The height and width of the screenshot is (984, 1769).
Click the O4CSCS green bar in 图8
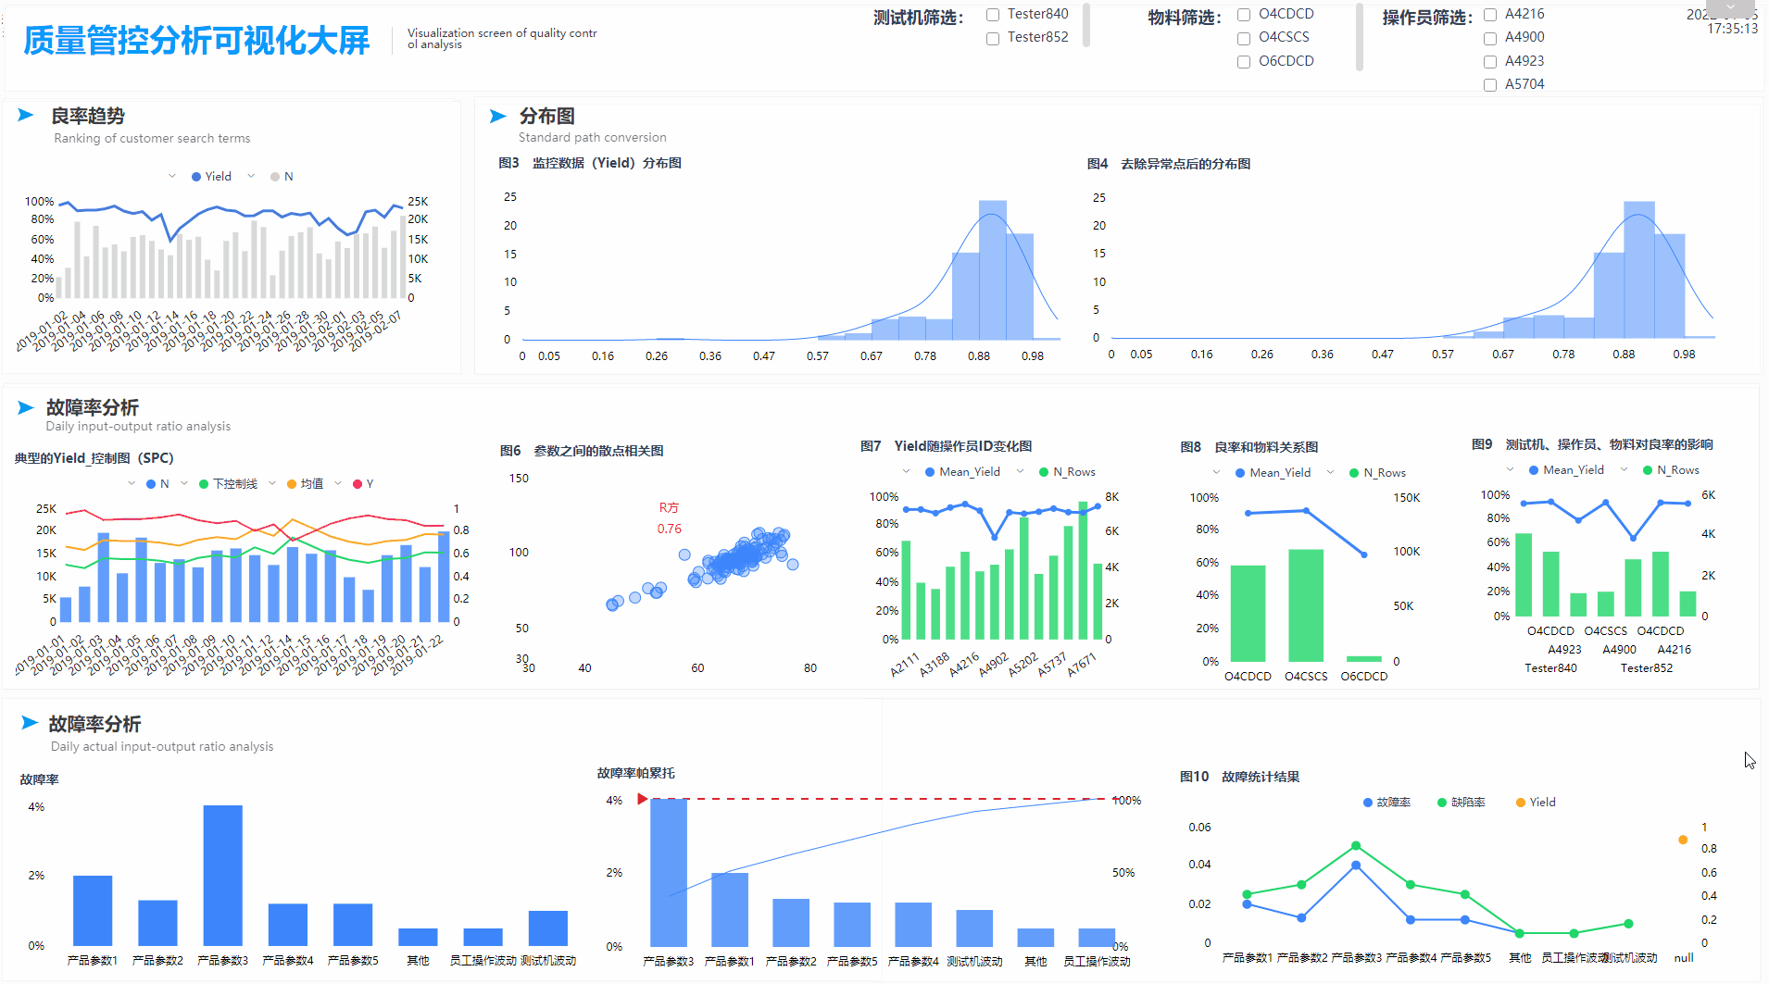1306,605
